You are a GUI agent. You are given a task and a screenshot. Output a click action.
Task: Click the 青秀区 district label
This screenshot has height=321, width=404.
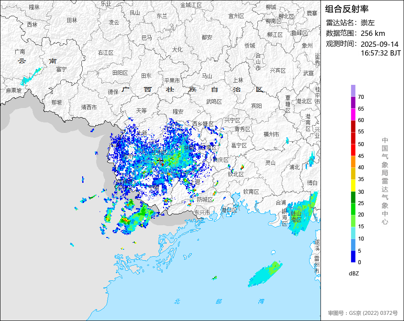click(243, 129)
